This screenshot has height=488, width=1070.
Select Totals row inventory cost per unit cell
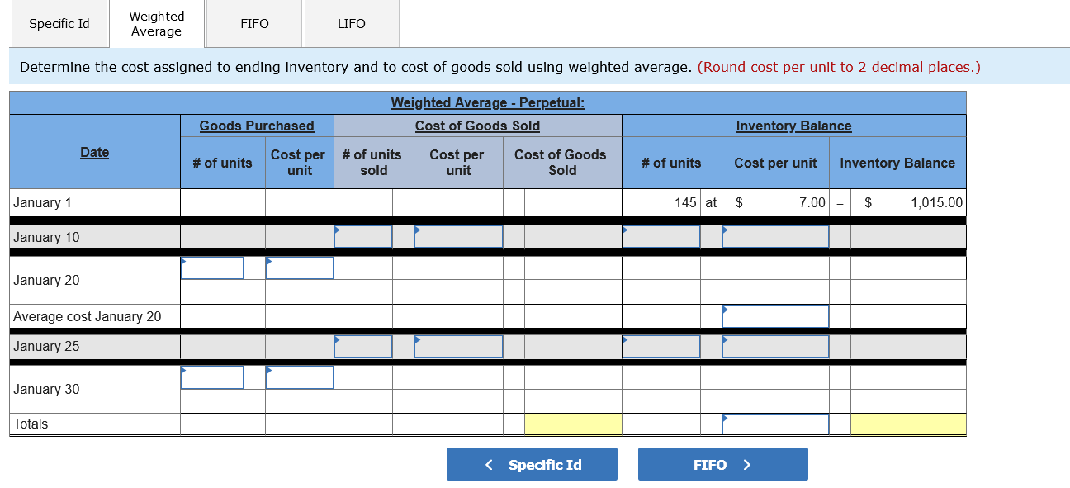pos(775,424)
